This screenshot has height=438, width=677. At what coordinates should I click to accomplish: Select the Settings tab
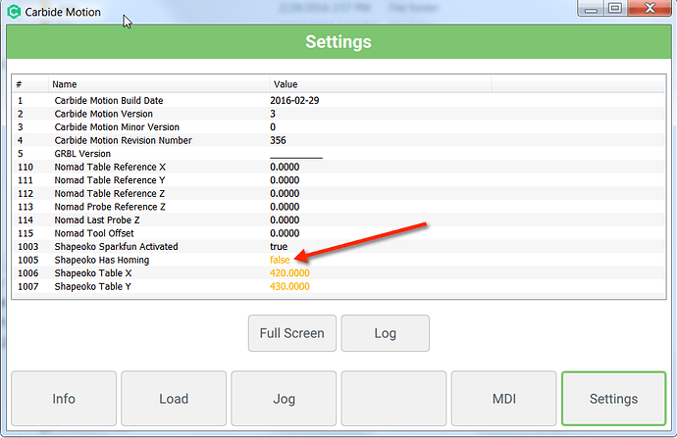pyautogui.click(x=613, y=399)
